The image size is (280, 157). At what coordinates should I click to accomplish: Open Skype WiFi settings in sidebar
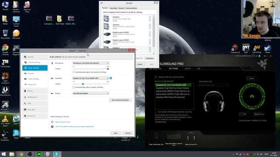coord(35,84)
